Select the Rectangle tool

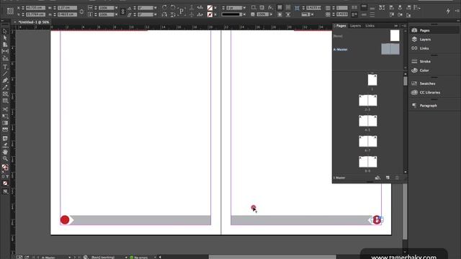point(5,101)
